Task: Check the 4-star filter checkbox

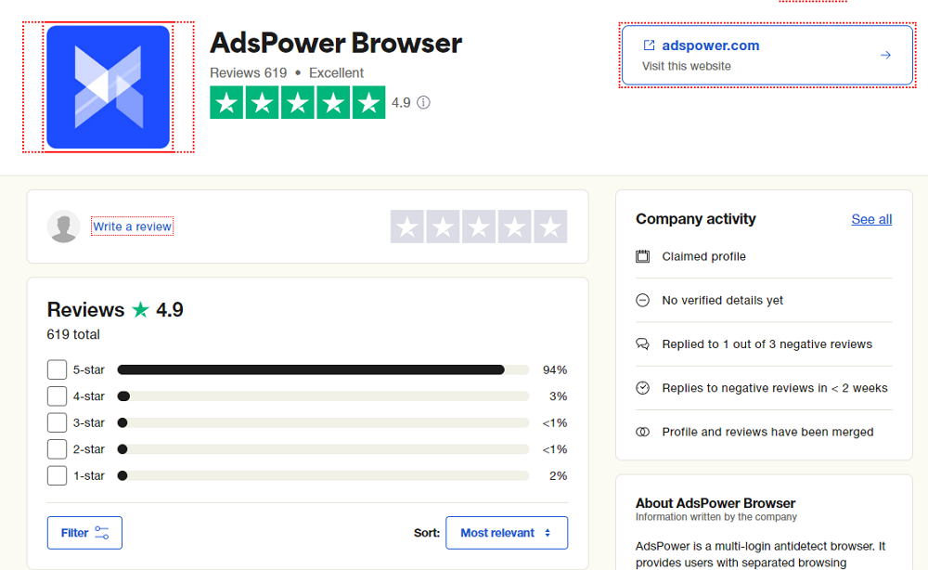Action: (57, 396)
